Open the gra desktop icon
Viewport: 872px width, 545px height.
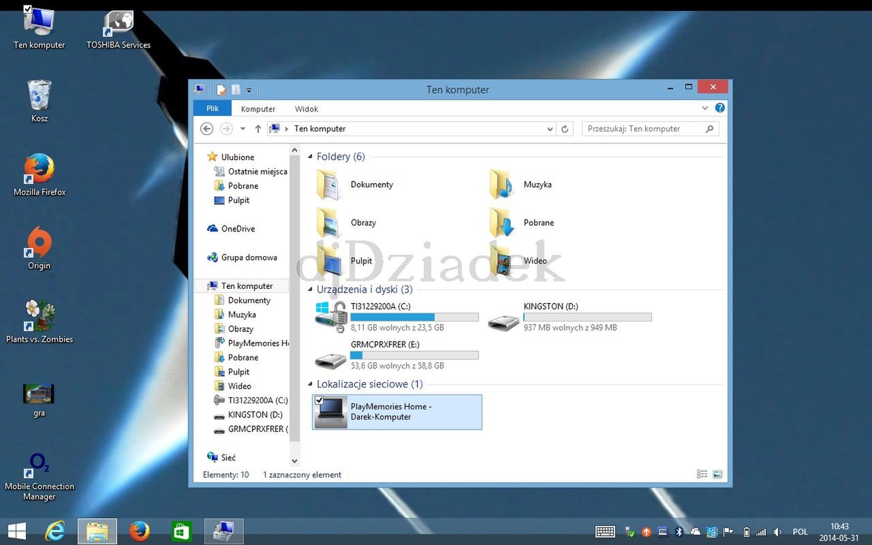tap(39, 399)
